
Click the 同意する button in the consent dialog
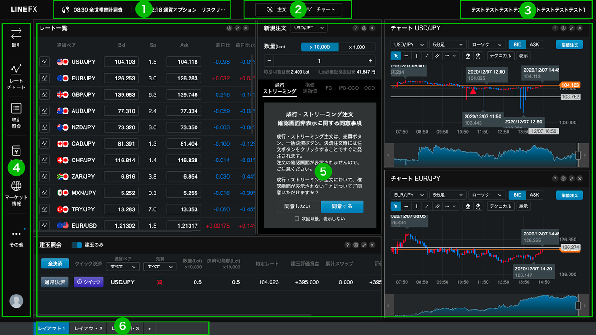pos(342,206)
